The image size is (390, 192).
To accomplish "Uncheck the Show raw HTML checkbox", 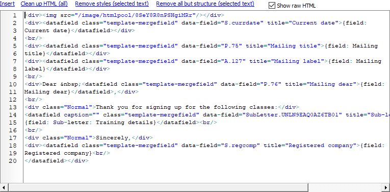I will click(272, 6).
